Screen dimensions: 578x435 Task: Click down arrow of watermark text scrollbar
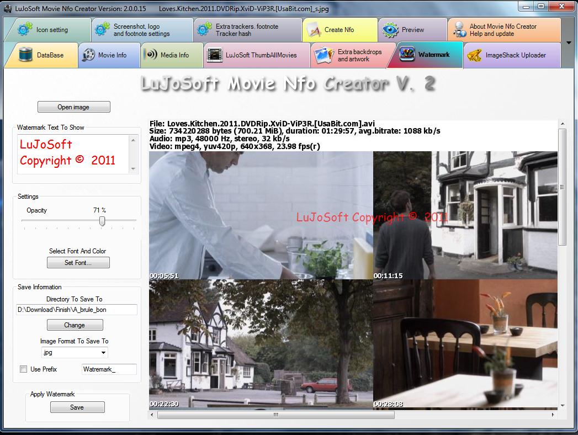134,169
